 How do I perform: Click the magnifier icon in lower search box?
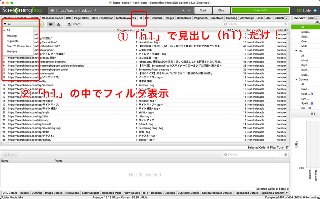tap(226, 154)
